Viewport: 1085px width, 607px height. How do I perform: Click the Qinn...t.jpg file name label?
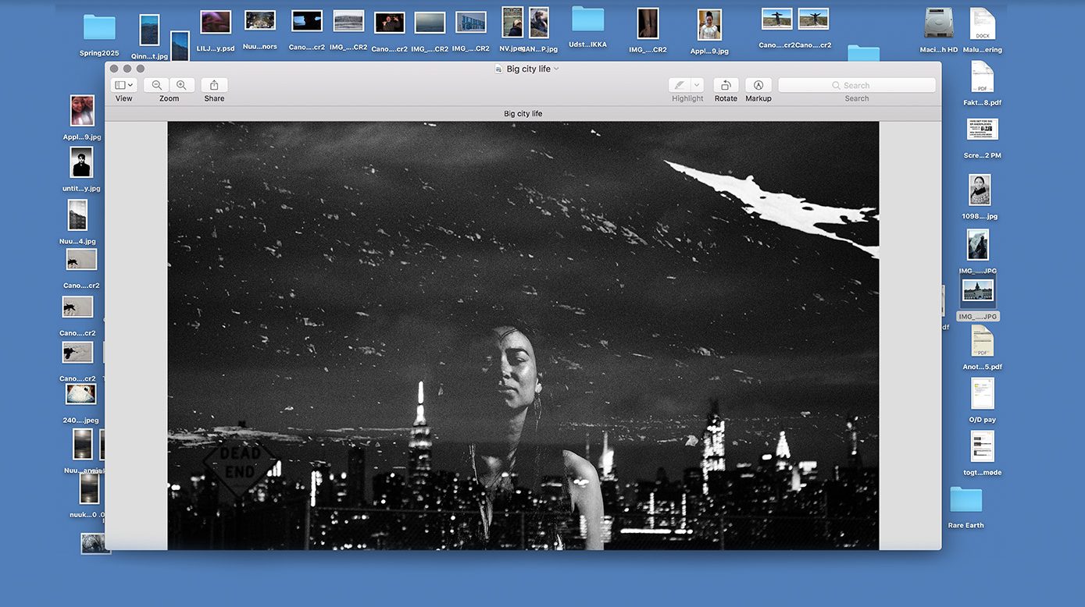149,56
